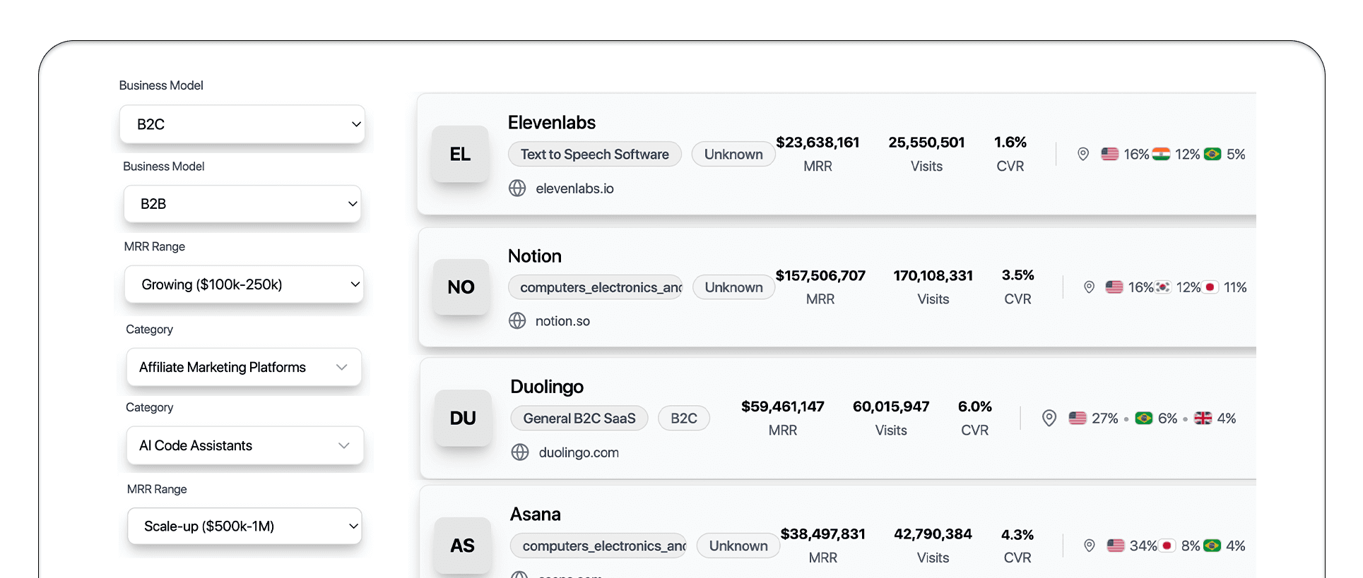Open the Scale-up ($500k-1M) MRR Range dropdown
The image size is (1363, 578).
(244, 526)
